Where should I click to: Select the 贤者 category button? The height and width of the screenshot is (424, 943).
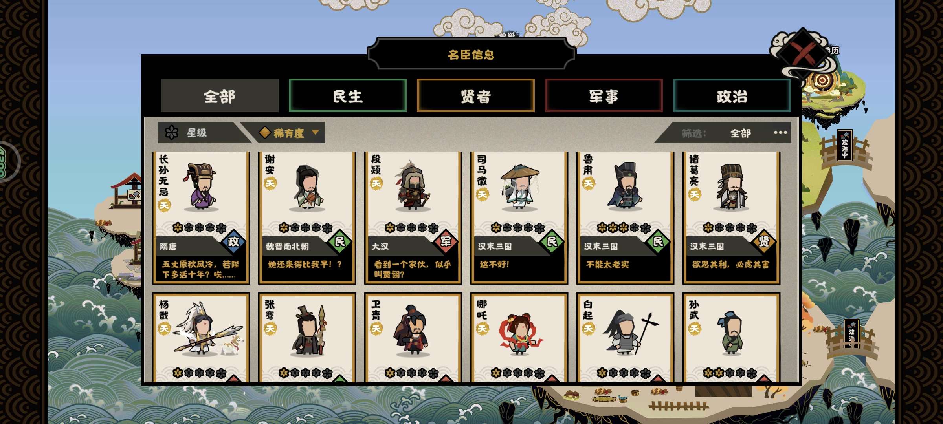(x=476, y=96)
